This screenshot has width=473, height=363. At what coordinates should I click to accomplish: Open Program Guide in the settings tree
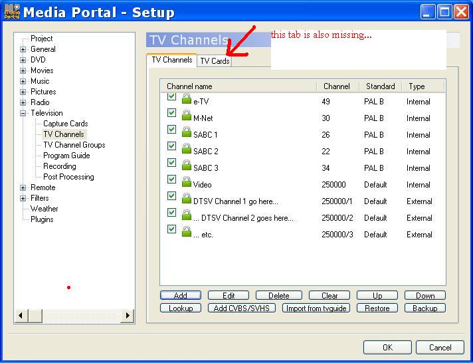(66, 156)
